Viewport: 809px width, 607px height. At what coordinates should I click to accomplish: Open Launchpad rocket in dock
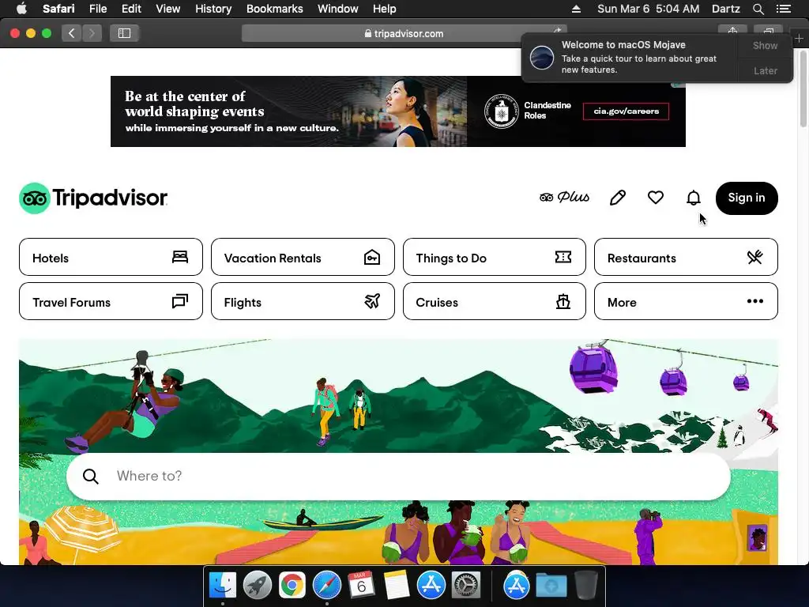pos(258,585)
